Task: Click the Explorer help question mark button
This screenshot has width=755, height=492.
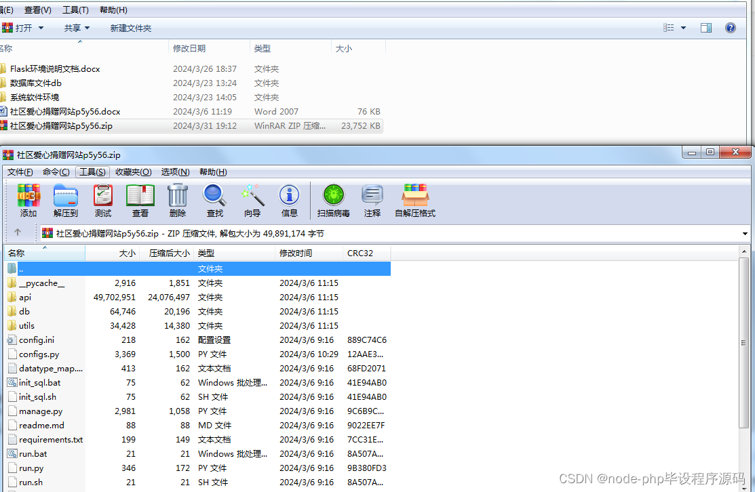Action: pos(731,28)
